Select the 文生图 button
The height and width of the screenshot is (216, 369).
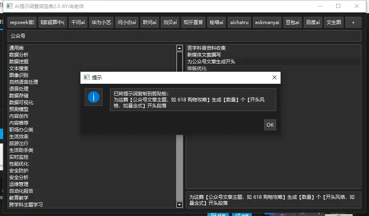click(334, 23)
